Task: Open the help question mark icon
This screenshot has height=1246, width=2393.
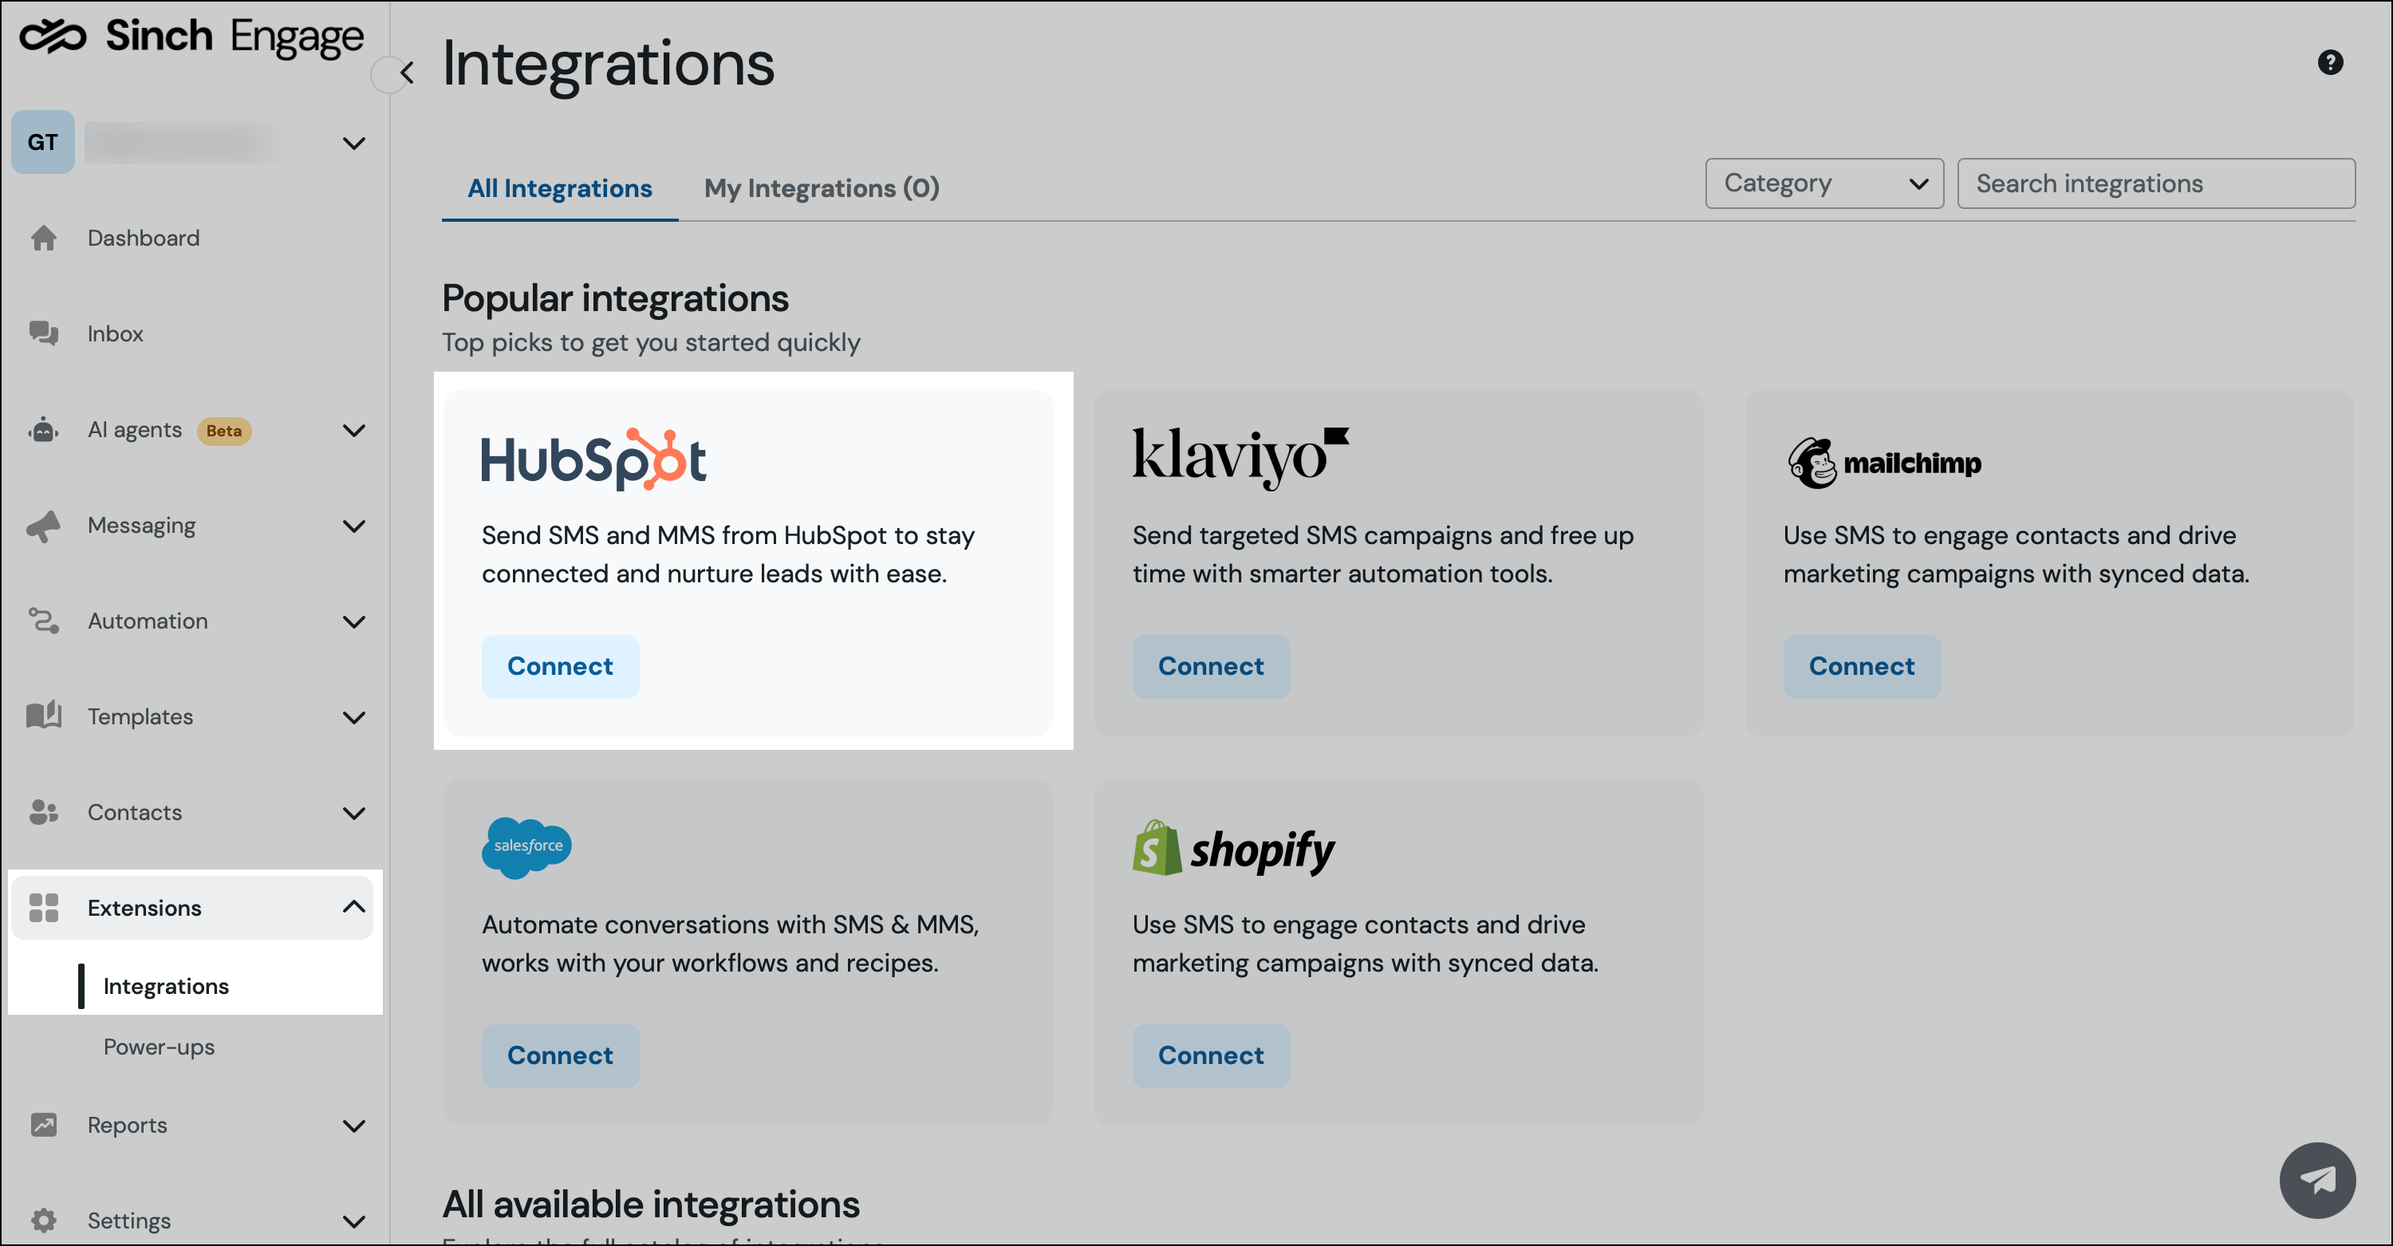Action: click(x=2330, y=62)
